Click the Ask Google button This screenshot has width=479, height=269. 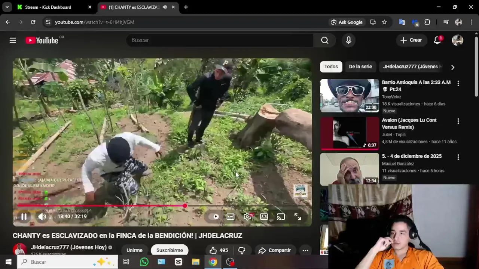pyautogui.click(x=347, y=22)
